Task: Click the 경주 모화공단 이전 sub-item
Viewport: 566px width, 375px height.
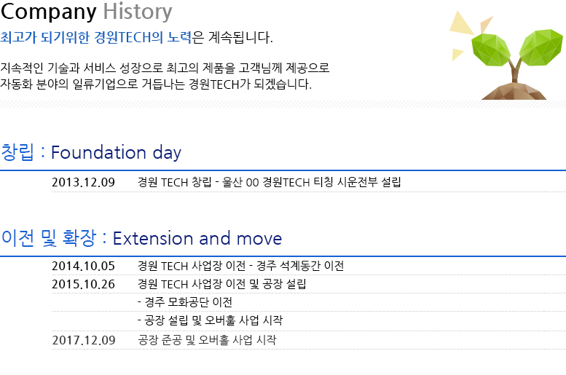Action: 185,302
